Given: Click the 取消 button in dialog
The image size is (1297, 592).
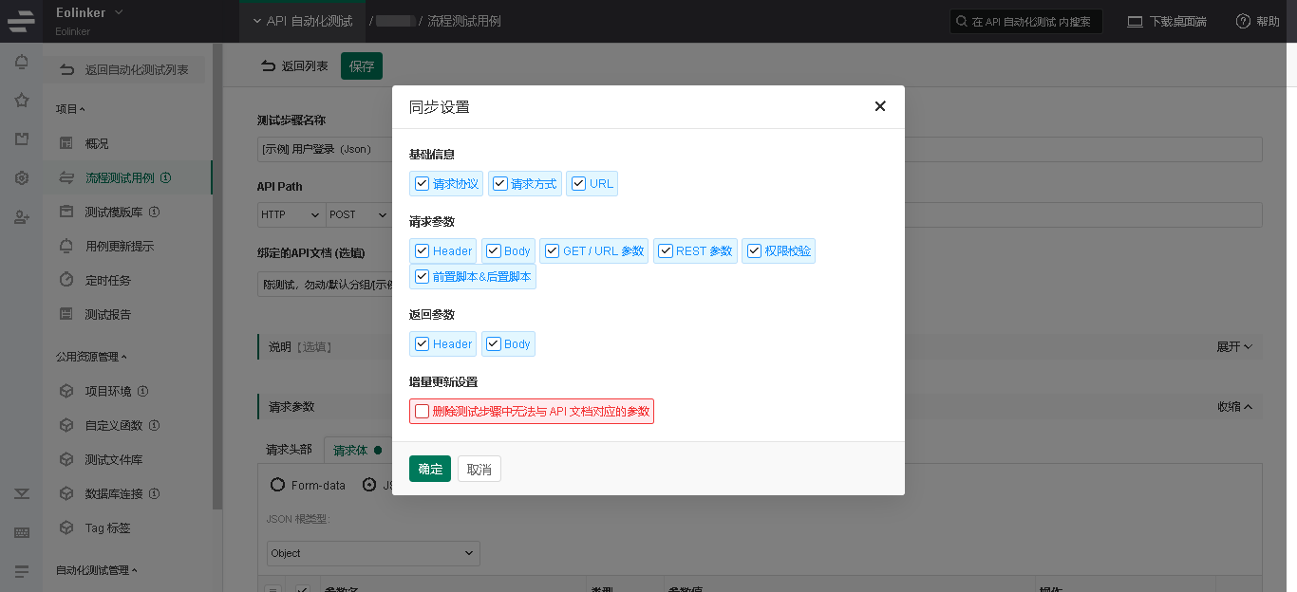Looking at the screenshot, I should coord(479,469).
